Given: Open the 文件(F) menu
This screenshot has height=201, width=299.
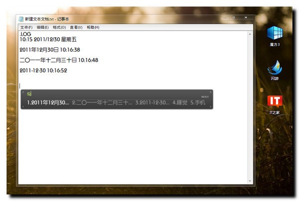Looking at the screenshot, I should click(x=26, y=27).
